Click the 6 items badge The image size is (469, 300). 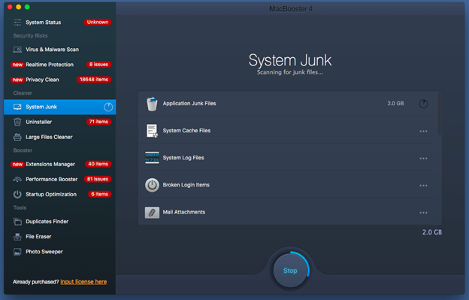[x=100, y=194]
